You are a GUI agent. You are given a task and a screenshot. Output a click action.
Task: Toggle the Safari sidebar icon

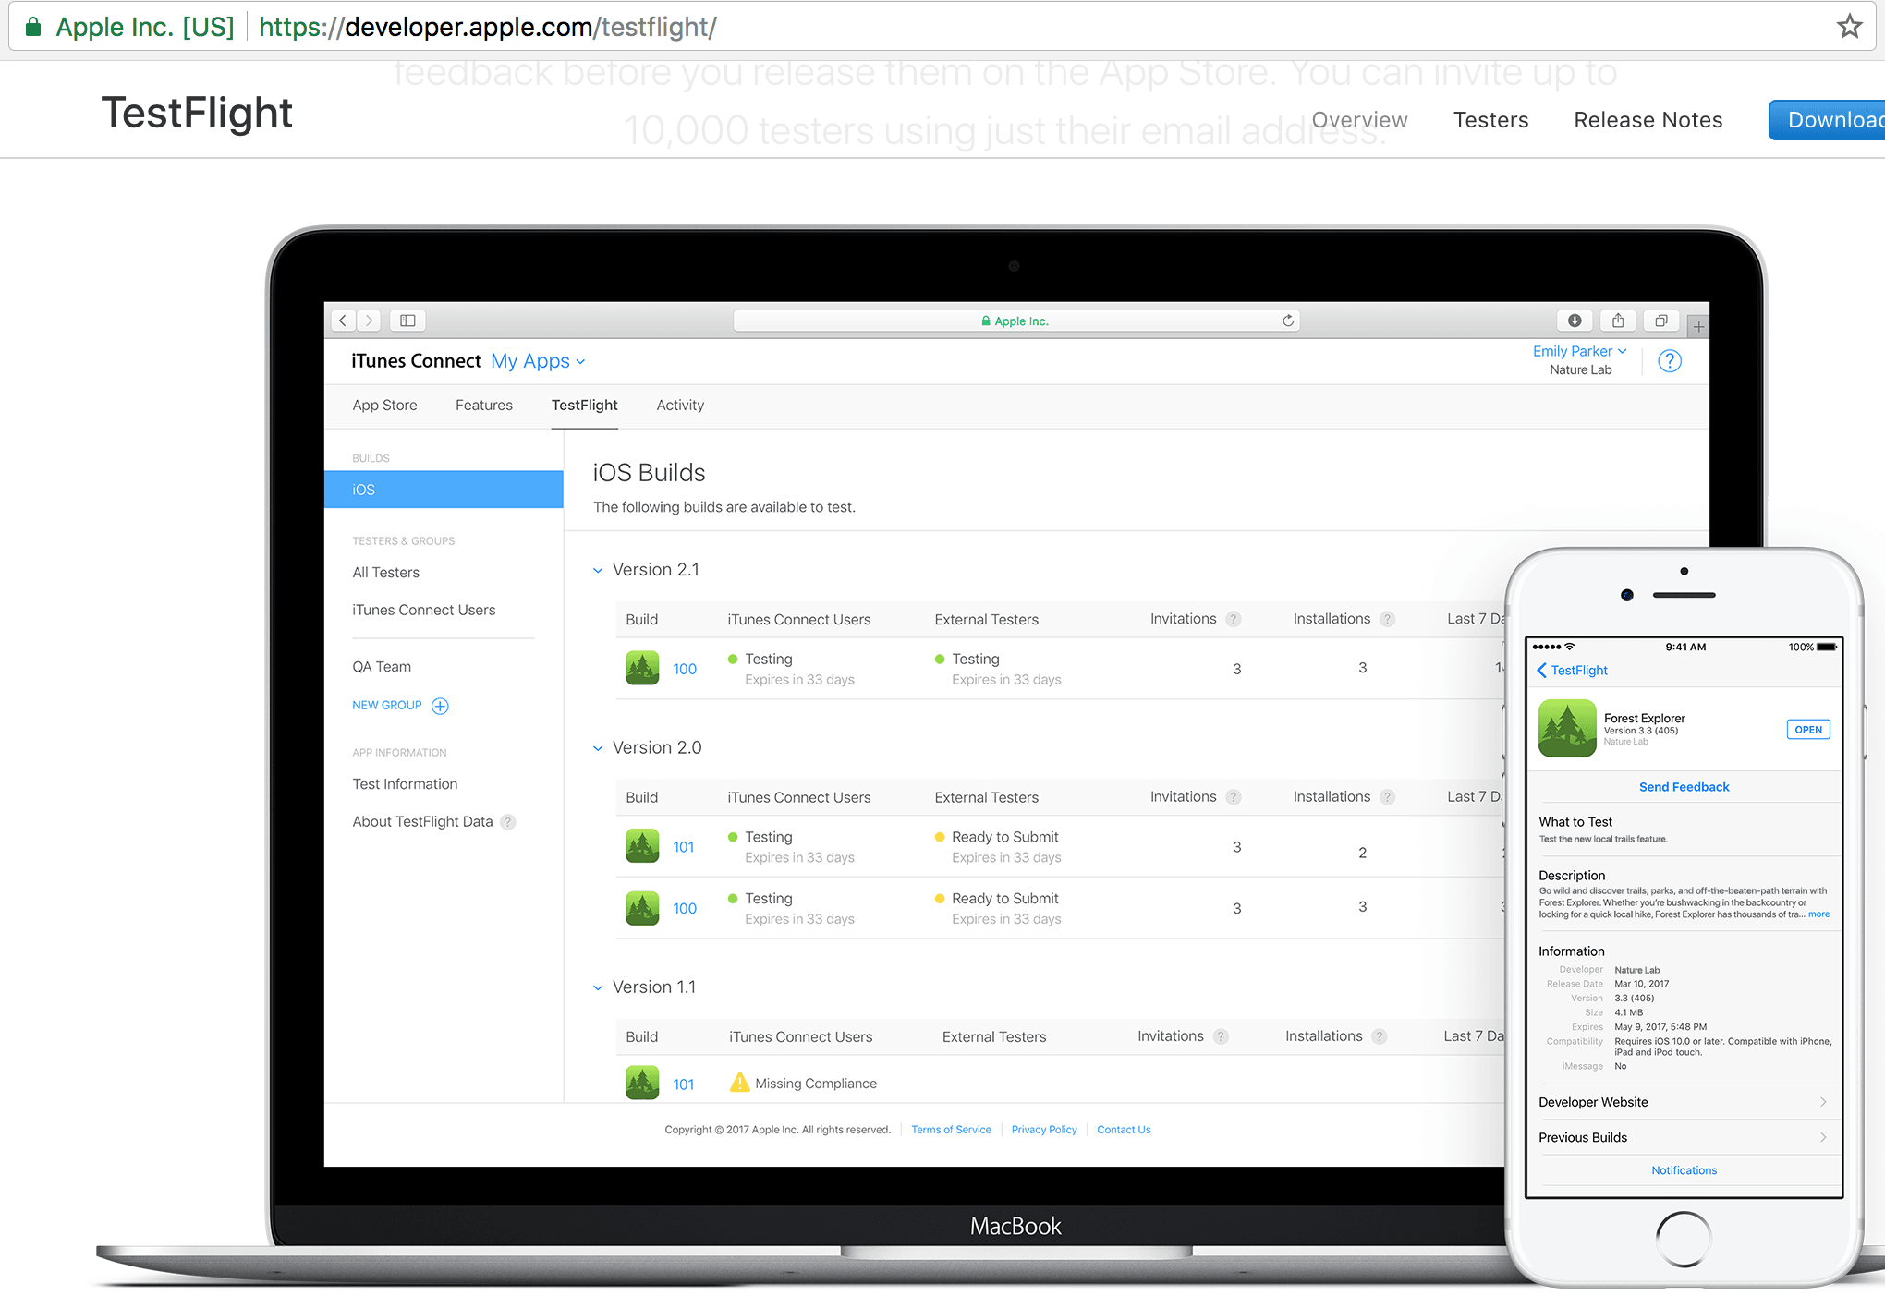click(407, 321)
